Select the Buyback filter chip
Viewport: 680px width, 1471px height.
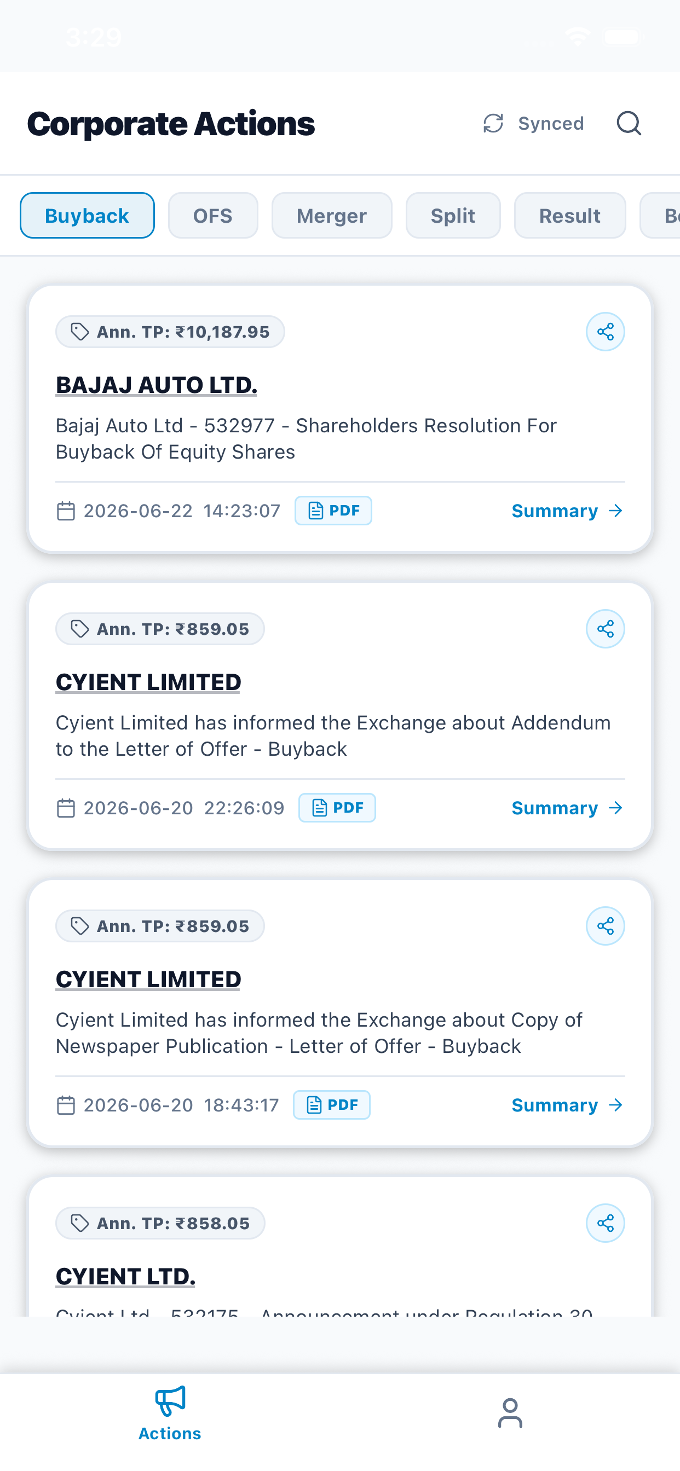point(87,215)
